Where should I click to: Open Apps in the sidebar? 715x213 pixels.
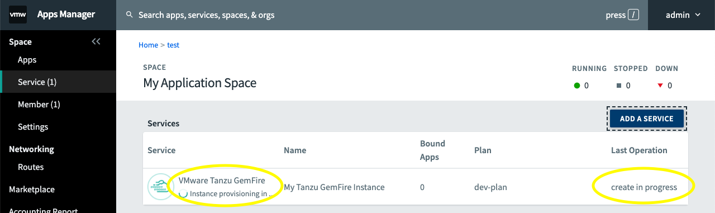coord(27,60)
